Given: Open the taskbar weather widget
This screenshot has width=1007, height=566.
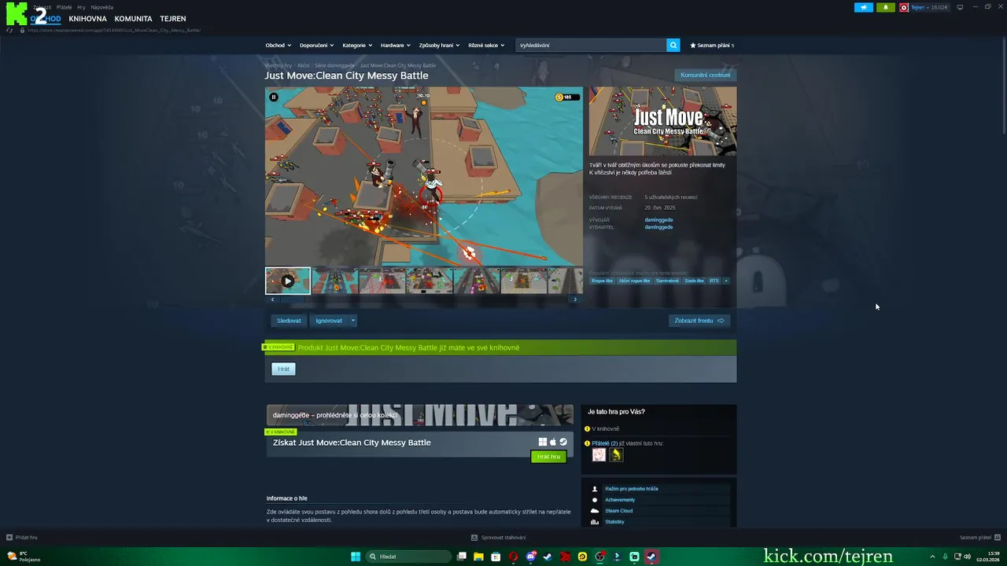Looking at the screenshot, I should pyautogui.click(x=24, y=557).
